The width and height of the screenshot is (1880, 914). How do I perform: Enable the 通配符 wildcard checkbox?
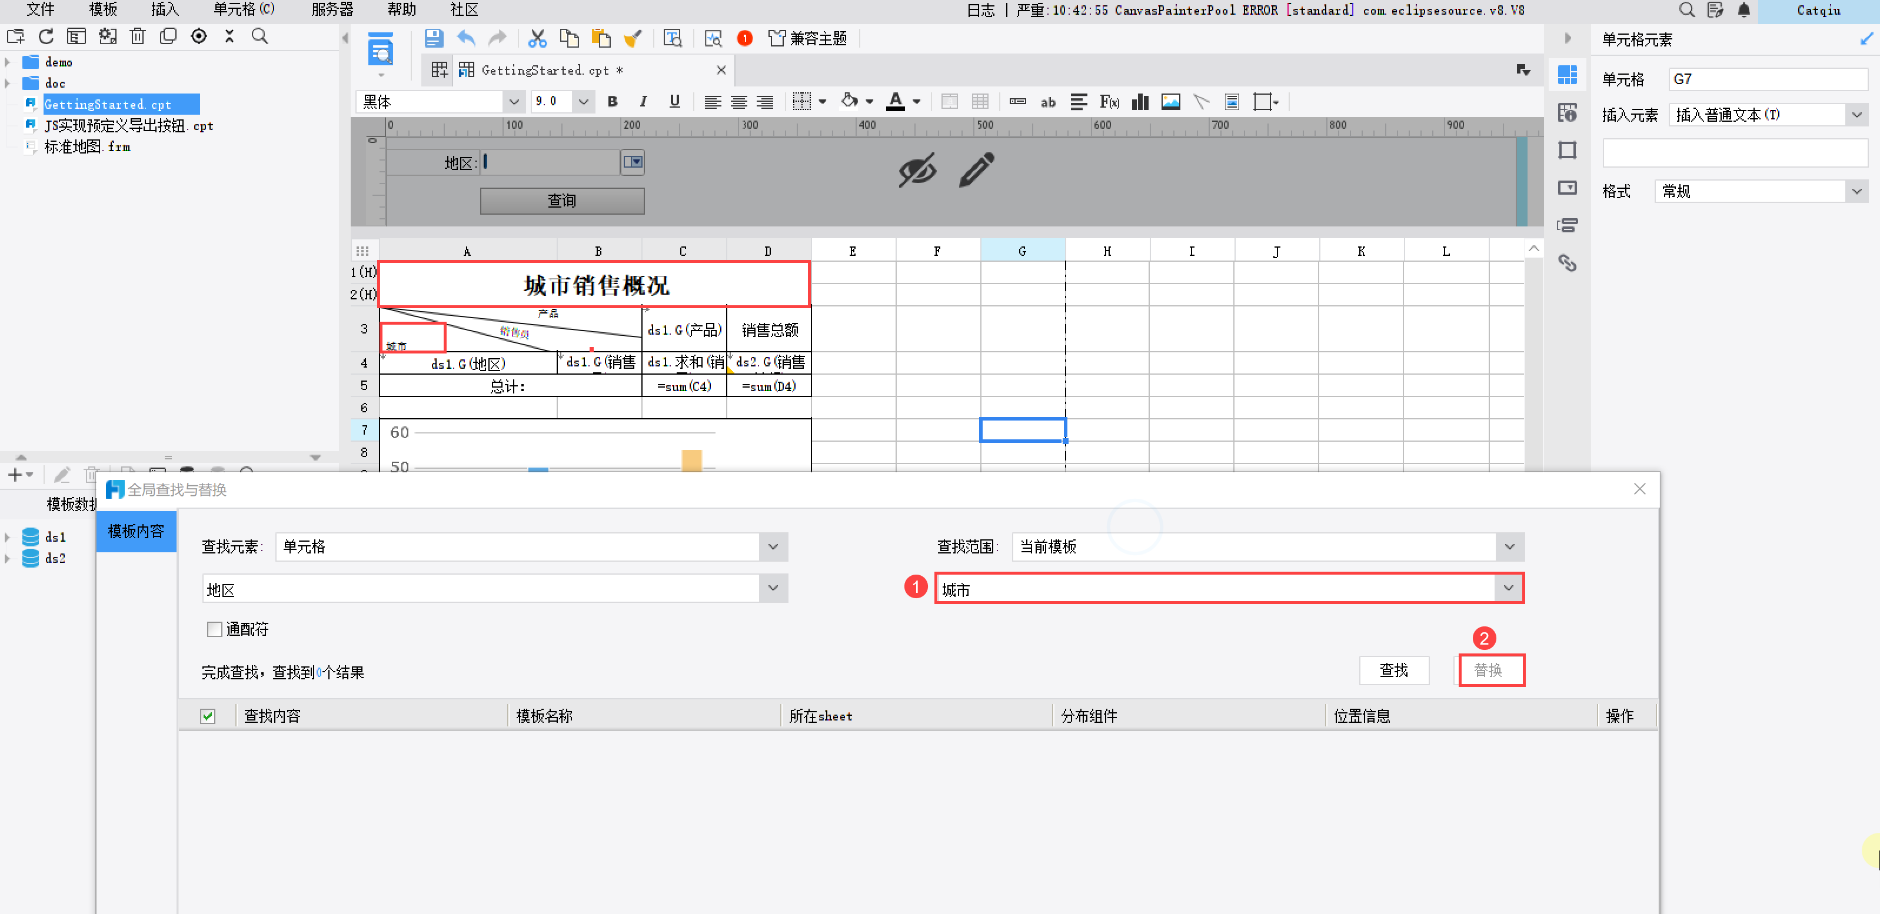tap(215, 629)
